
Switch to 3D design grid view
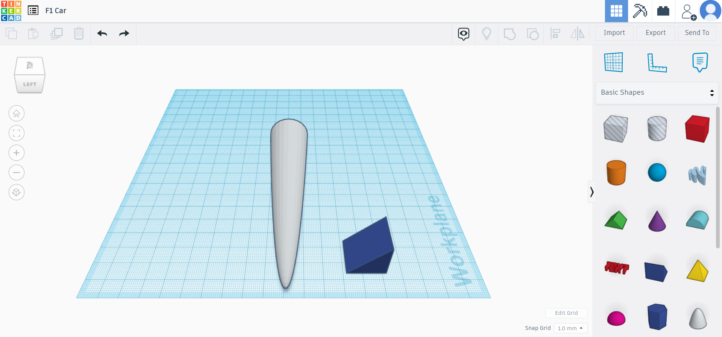click(616, 11)
